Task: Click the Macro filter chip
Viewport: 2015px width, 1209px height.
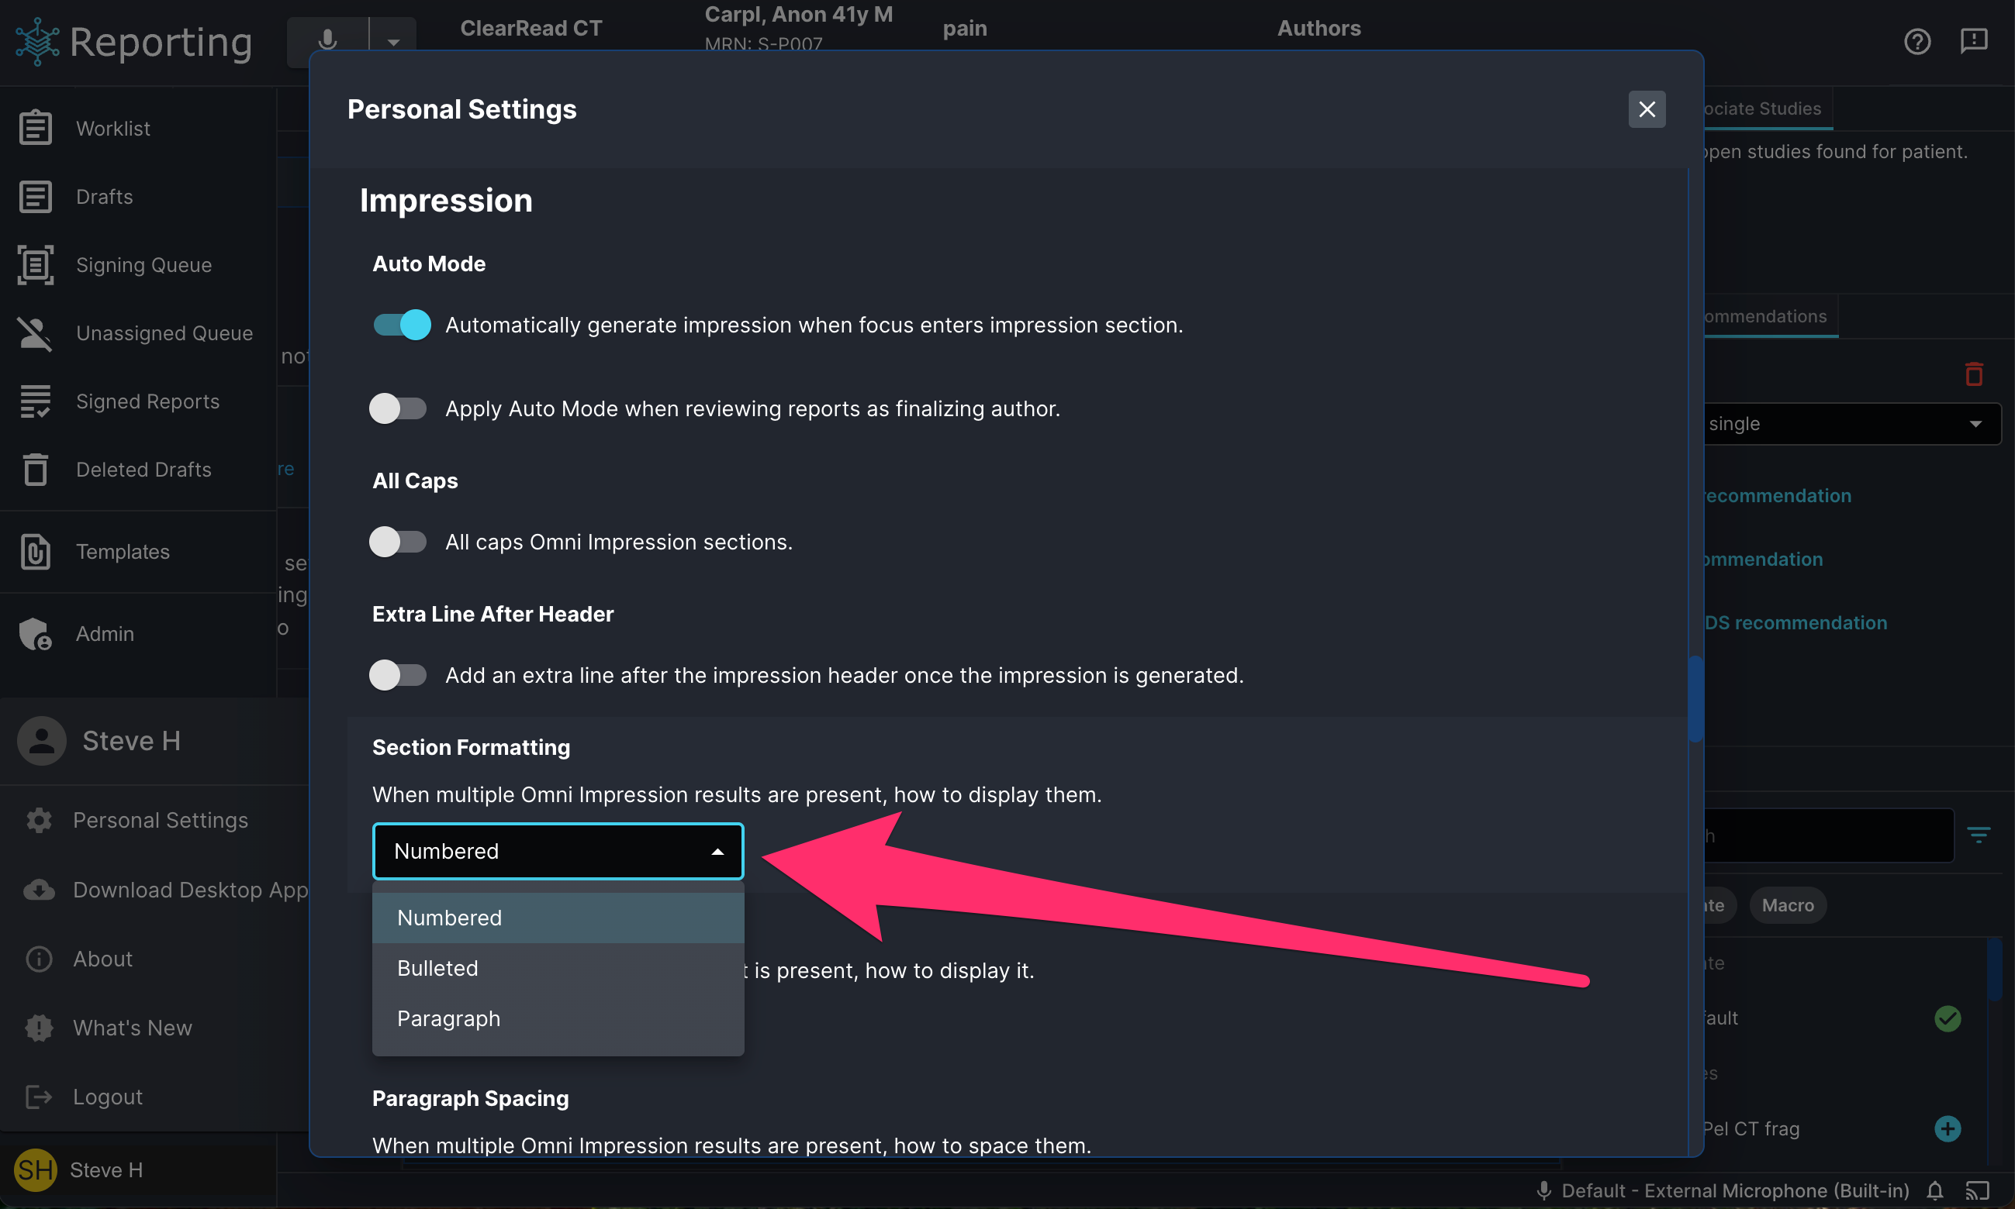Action: click(x=1788, y=905)
